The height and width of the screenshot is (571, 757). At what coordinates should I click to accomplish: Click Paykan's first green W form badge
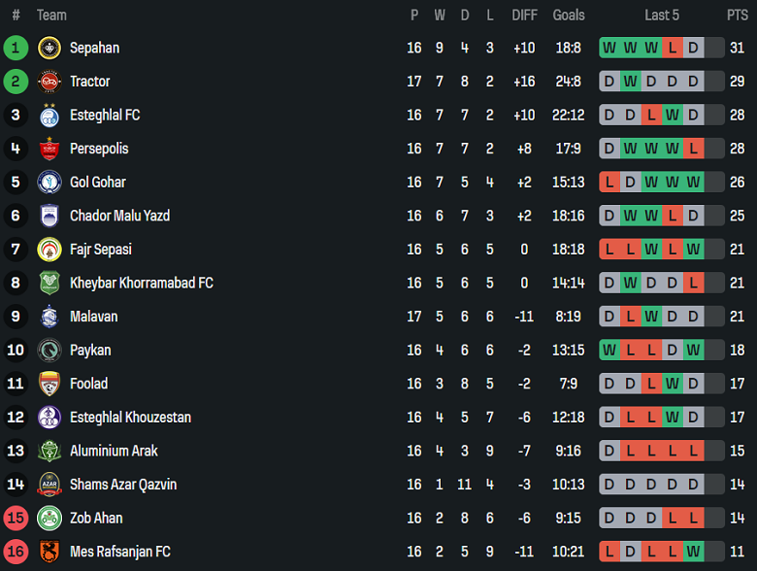click(609, 350)
